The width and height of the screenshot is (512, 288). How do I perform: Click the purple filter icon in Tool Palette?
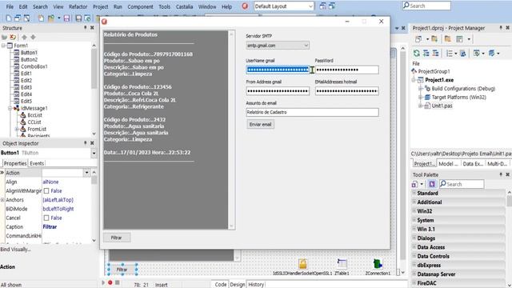pos(432,184)
